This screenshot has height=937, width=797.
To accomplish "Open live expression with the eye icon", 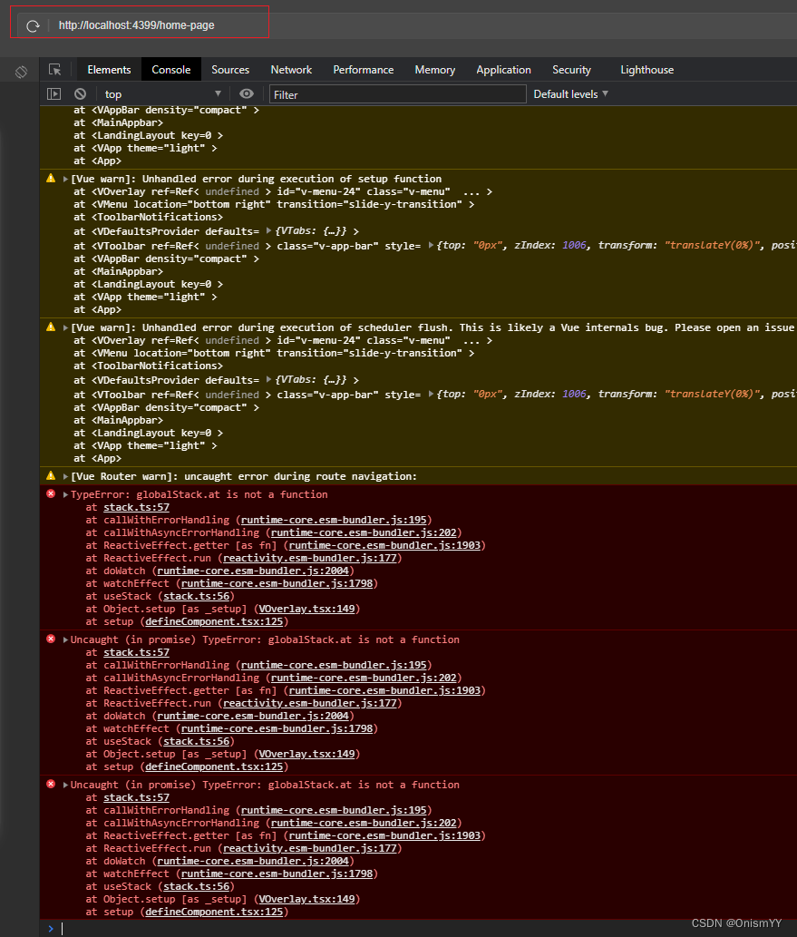I will (x=246, y=93).
